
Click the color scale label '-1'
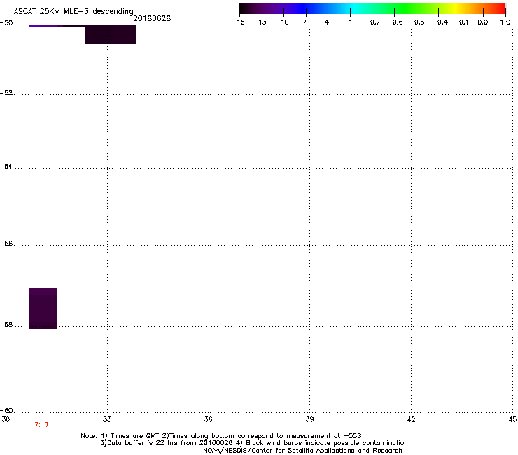click(347, 22)
